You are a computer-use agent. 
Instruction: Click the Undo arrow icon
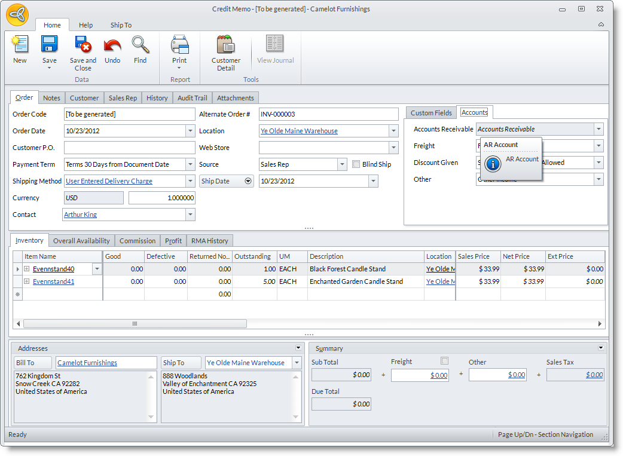point(112,45)
